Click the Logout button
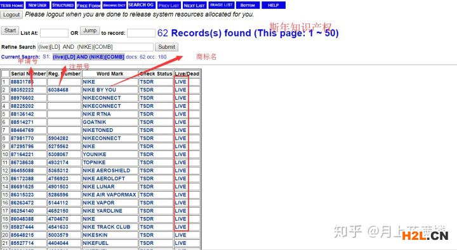 11,15
